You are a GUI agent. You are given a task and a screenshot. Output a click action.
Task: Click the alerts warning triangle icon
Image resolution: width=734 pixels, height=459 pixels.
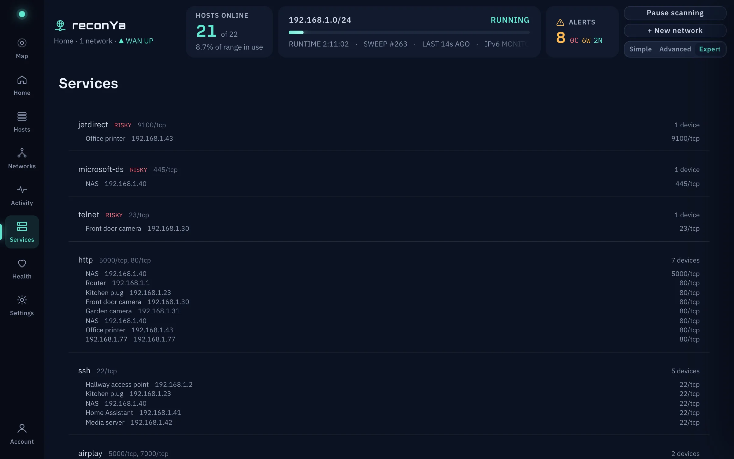(x=560, y=22)
